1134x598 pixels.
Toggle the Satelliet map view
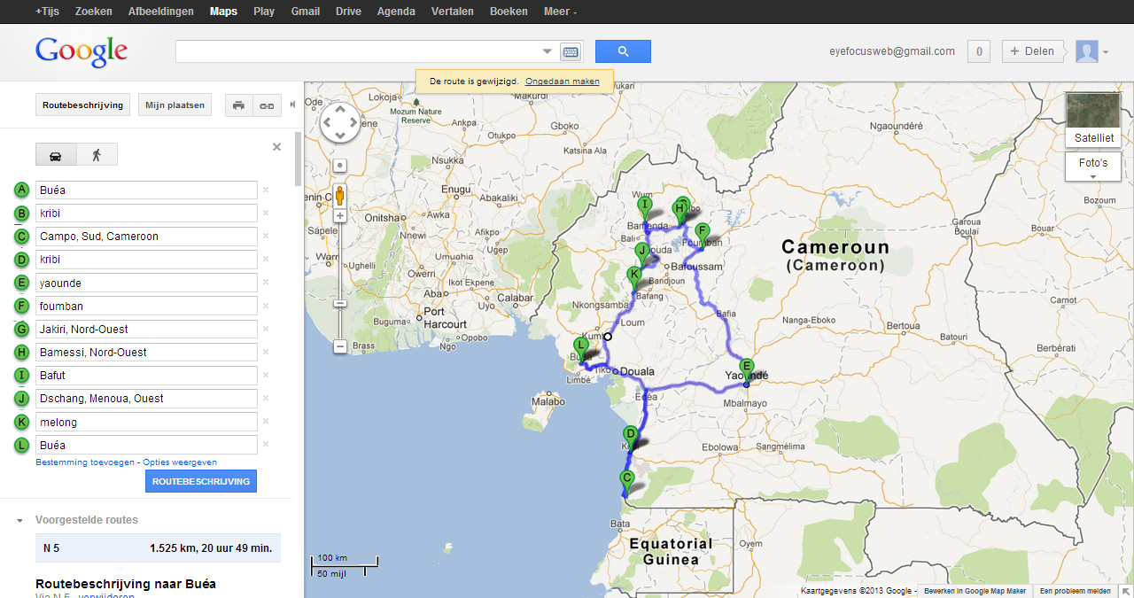click(1093, 119)
